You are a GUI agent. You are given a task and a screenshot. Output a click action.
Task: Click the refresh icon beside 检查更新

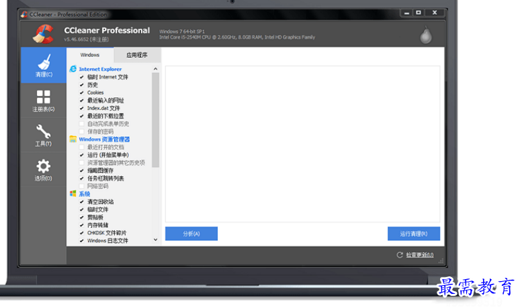click(x=400, y=255)
